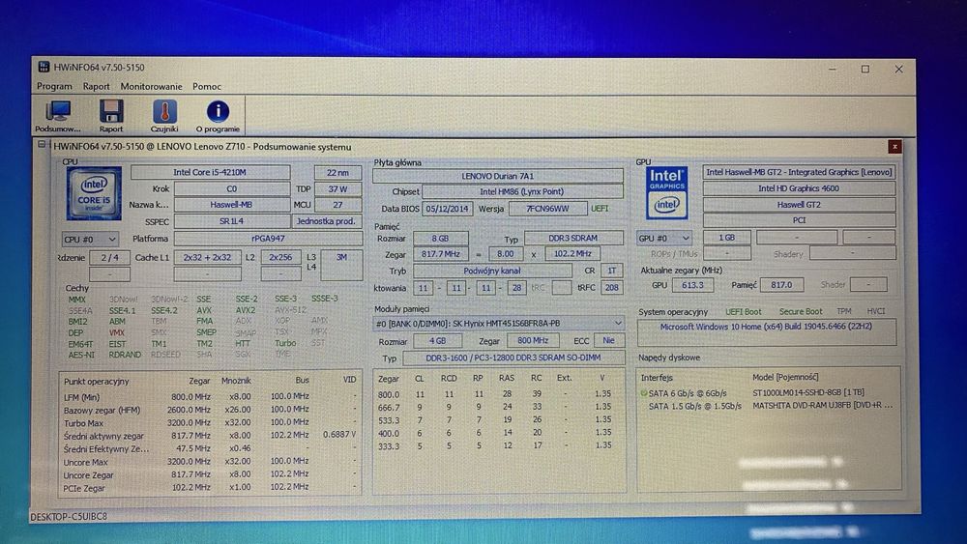Click the L3 cache 3M field
This screenshot has width=967, height=544.
tap(341, 265)
